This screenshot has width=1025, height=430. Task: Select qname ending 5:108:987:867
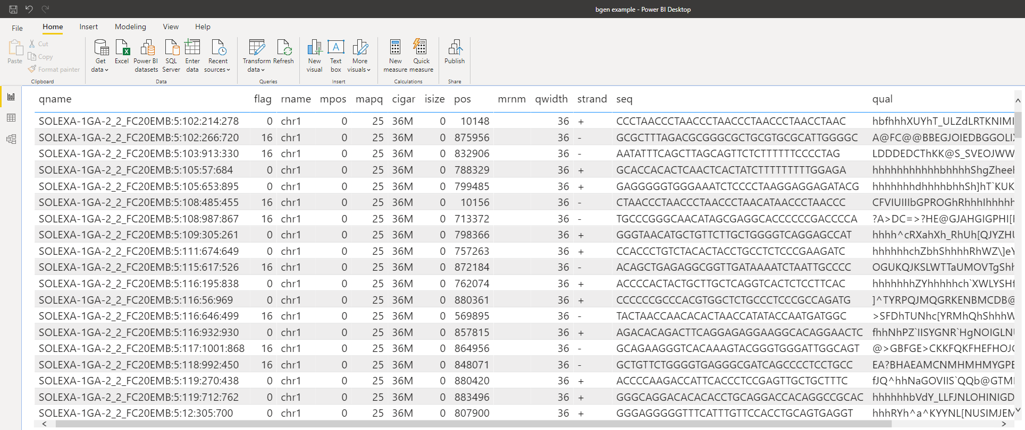click(139, 219)
